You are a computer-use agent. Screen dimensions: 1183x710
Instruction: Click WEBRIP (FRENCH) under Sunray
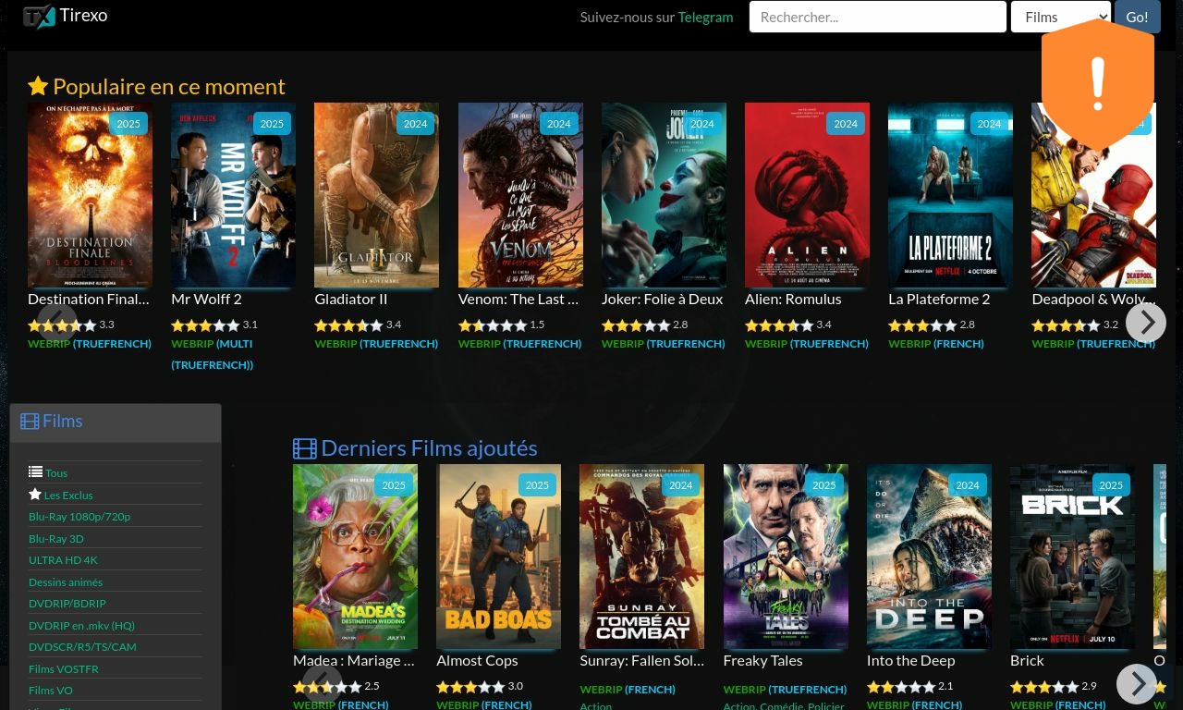click(x=628, y=689)
